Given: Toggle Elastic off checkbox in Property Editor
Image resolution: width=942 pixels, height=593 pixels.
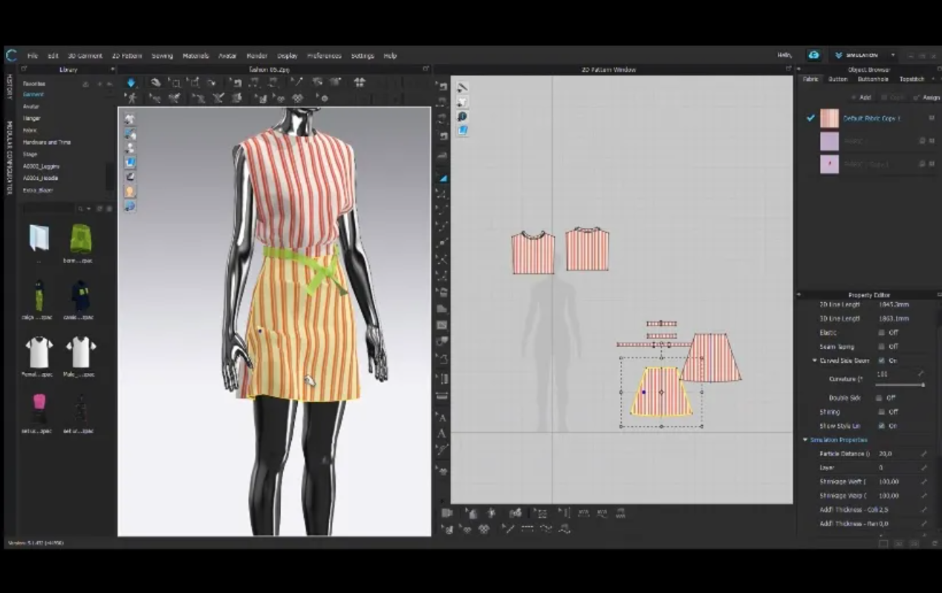Looking at the screenshot, I should [881, 333].
